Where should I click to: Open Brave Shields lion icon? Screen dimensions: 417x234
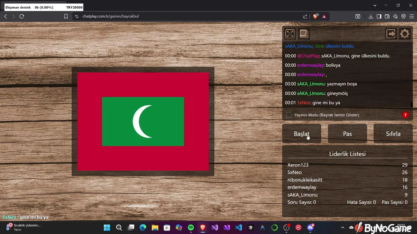[x=315, y=16]
